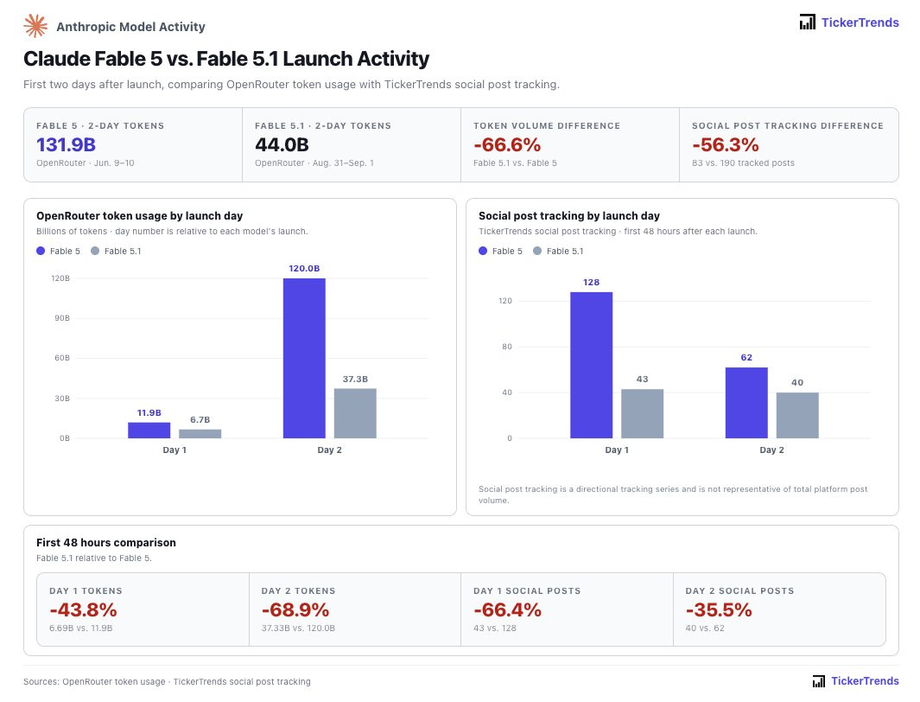Select the 128 Fable 5 Day 1 social bar

pos(592,365)
